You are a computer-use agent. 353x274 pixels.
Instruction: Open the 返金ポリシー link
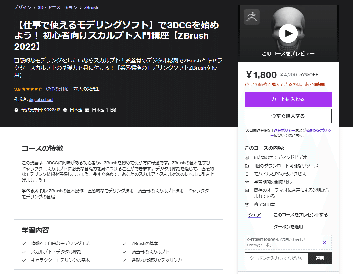click(284, 130)
